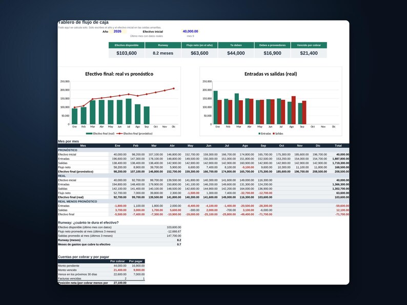This screenshot has height=305, width=407.
Task: Select the total cell 1,719,300.00
Action: (x=338, y=163)
